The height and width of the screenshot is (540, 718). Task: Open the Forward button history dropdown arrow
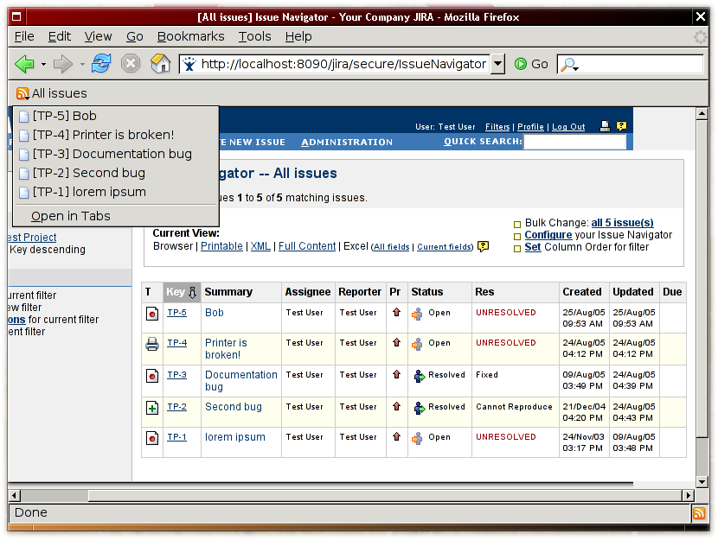point(82,64)
